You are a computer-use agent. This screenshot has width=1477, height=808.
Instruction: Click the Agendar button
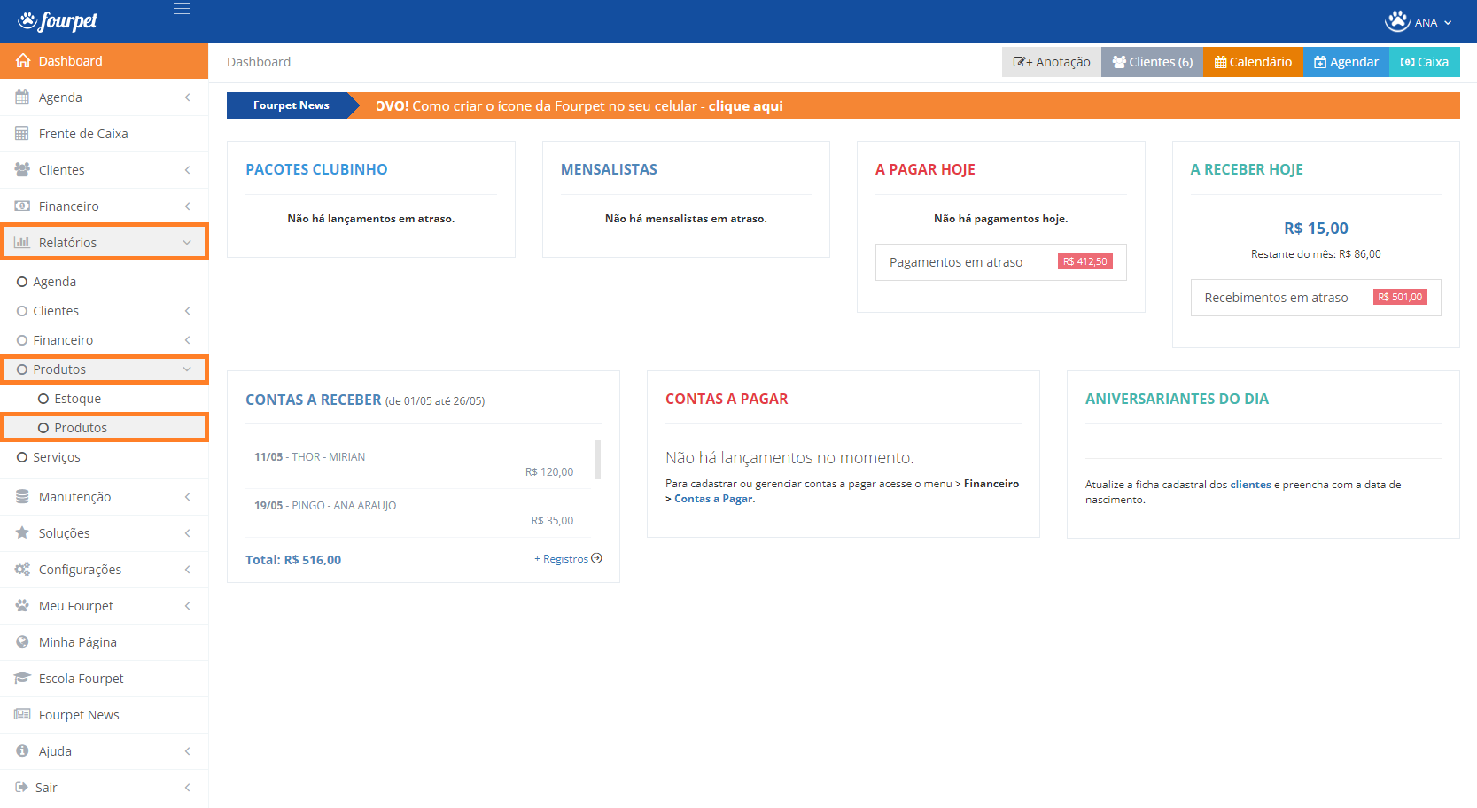point(1346,62)
